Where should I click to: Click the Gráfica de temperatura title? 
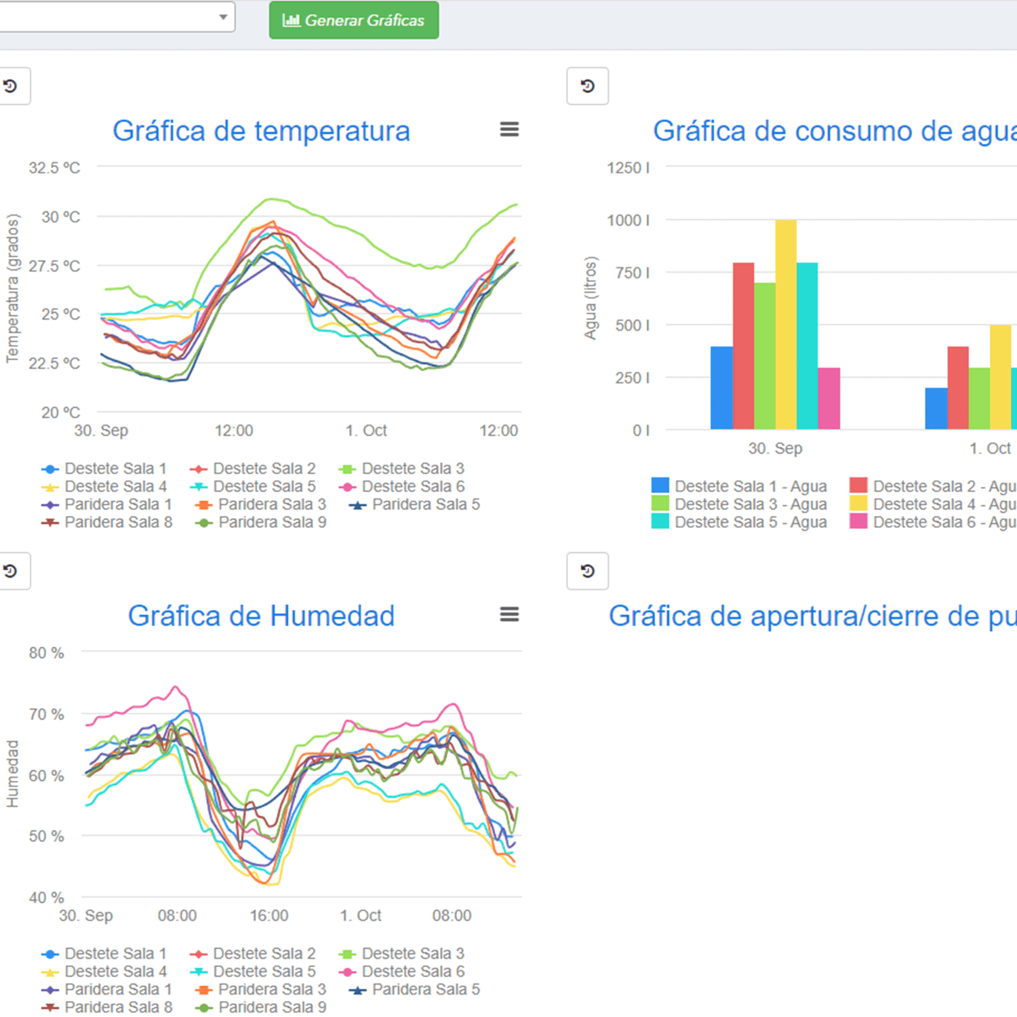click(x=261, y=131)
